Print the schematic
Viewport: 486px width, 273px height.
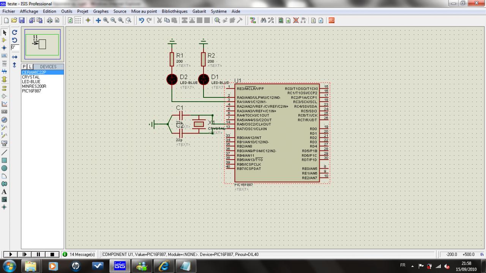click(49, 20)
